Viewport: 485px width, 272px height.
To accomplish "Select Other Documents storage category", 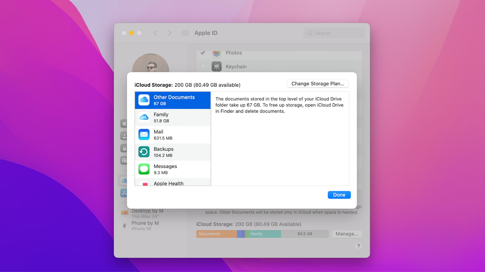I will pyautogui.click(x=173, y=100).
